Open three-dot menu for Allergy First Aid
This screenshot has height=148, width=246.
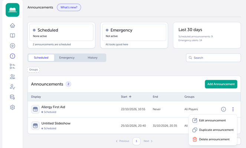click(233, 109)
